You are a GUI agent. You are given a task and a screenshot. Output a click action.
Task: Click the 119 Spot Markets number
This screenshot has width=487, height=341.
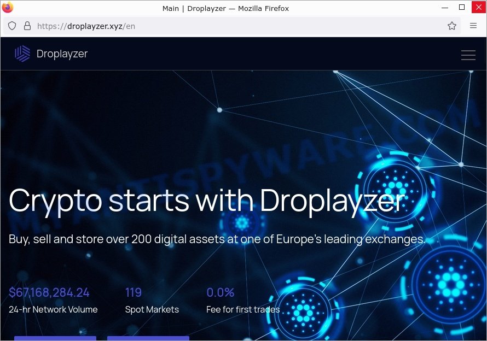tap(134, 292)
